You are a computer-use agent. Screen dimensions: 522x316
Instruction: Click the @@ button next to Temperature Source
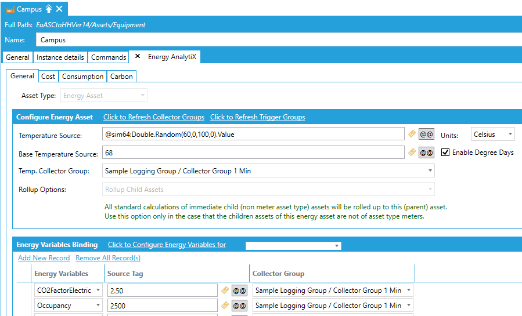coord(427,135)
